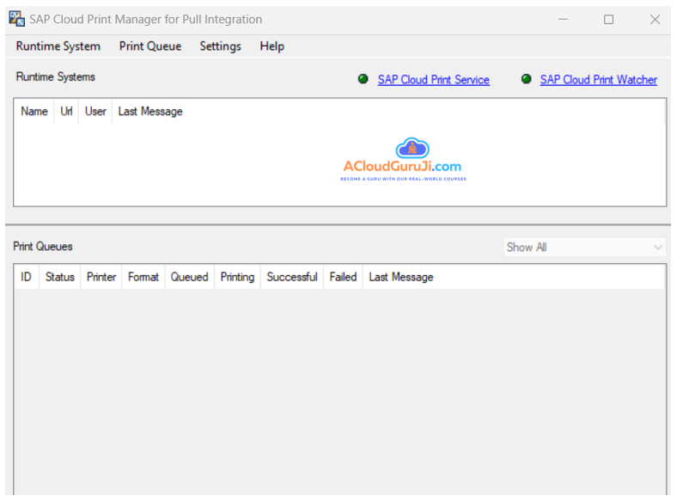Open the Settings menu
Viewport: 683px width, 502px height.
pyautogui.click(x=220, y=46)
